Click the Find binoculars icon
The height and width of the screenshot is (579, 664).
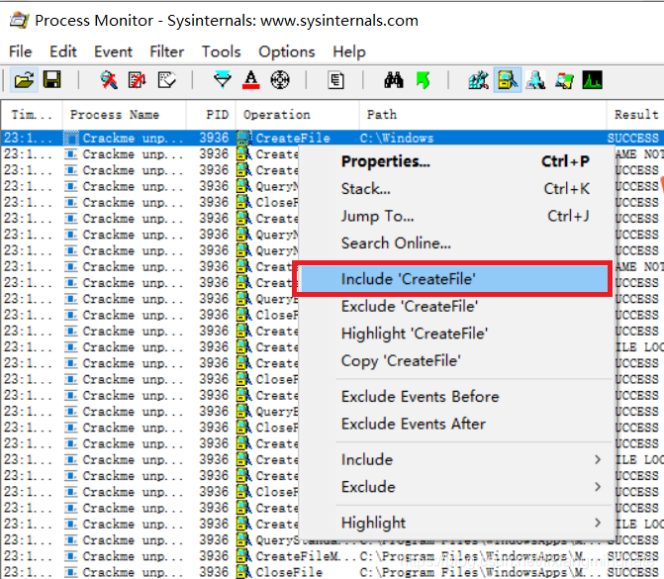tap(394, 79)
